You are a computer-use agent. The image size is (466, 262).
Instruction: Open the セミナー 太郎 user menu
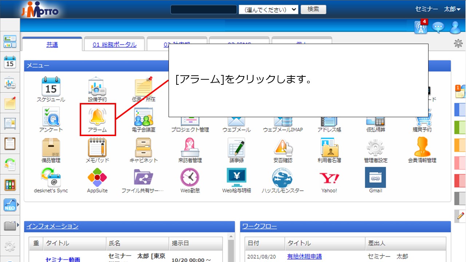438,9
